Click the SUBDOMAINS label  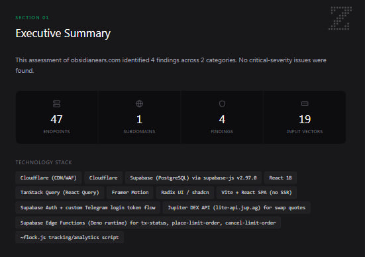(x=139, y=132)
